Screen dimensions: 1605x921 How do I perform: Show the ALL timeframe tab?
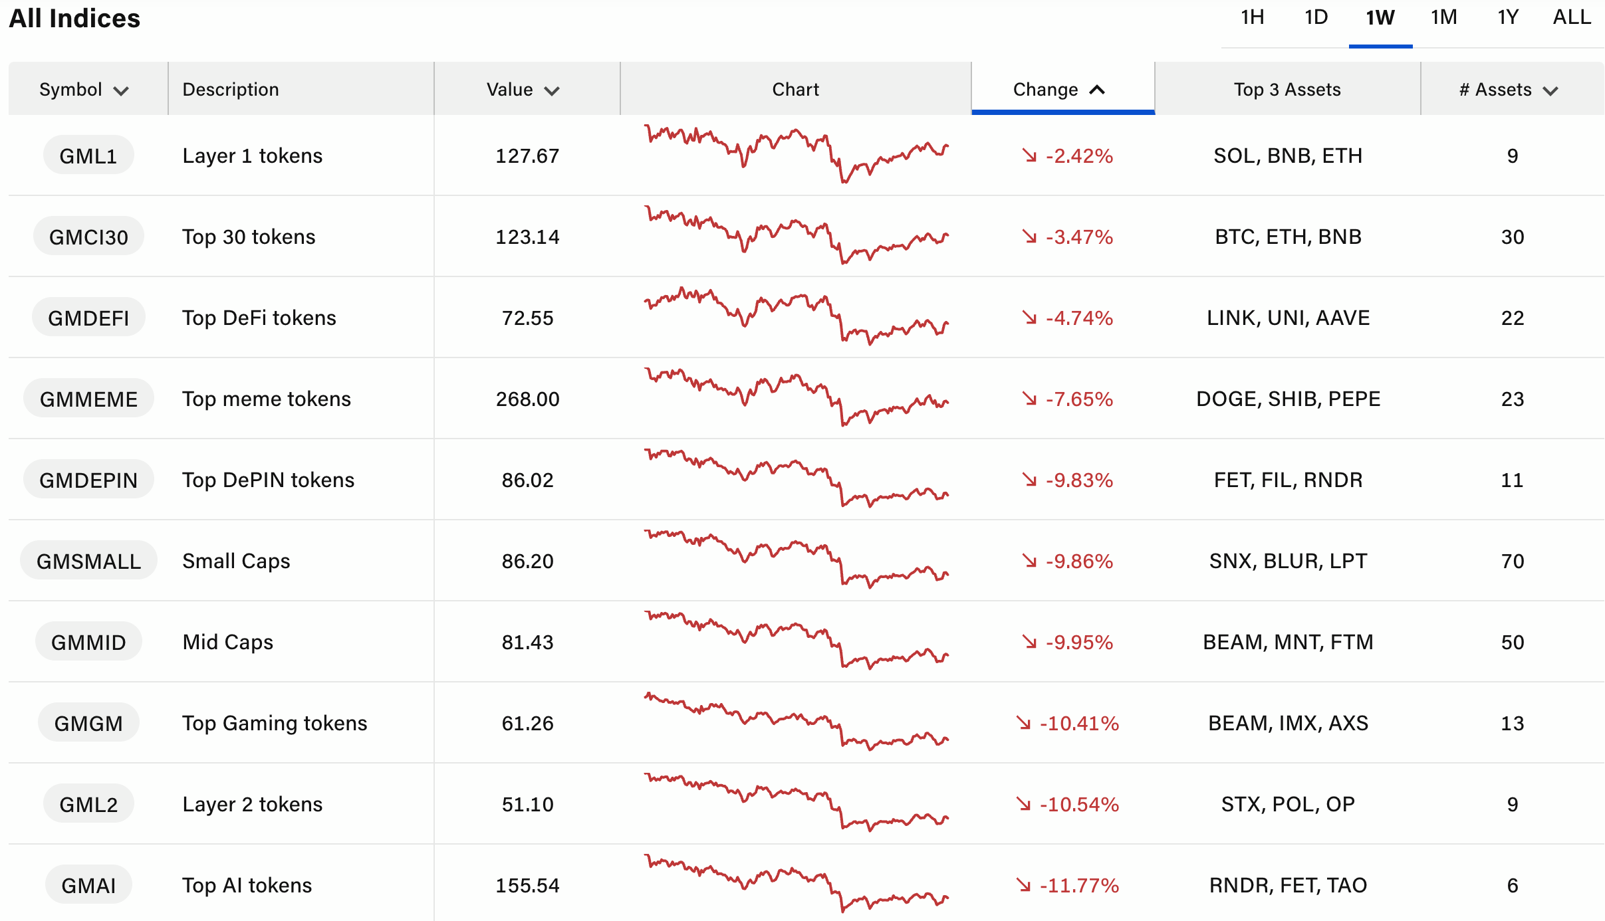coord(1572,18)
